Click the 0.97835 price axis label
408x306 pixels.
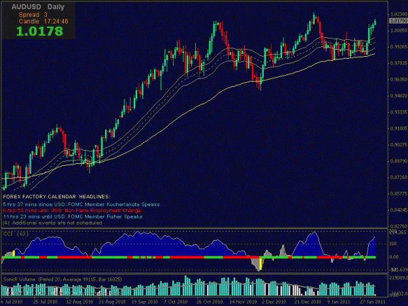pyautogui.click(x=398, y=63)
